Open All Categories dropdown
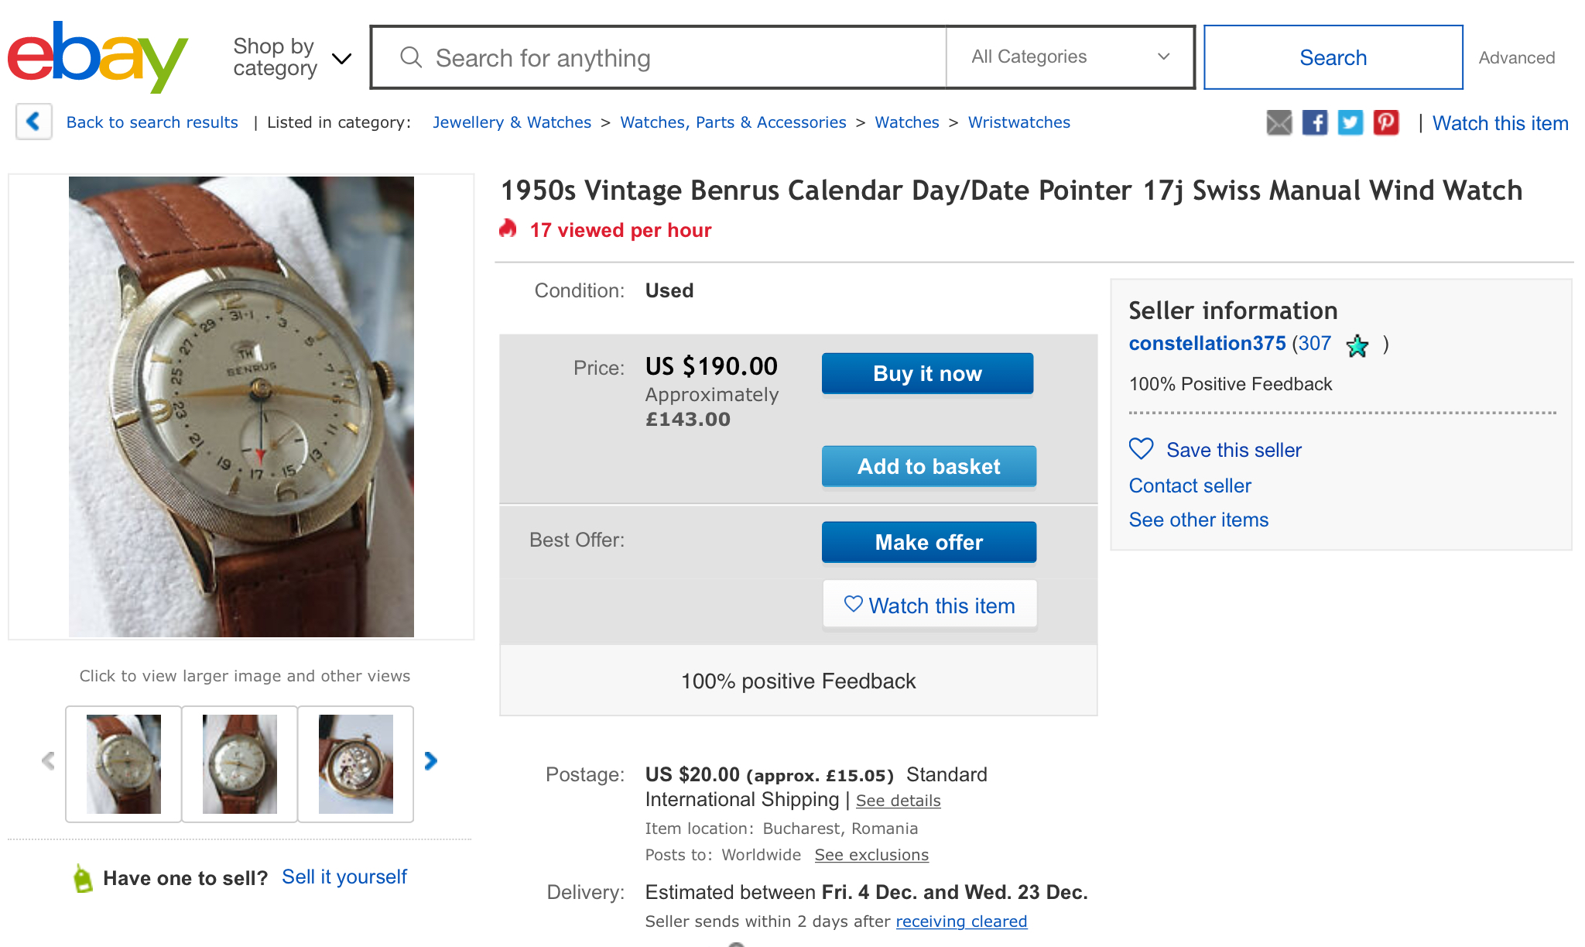This screenshot has width=1585, height=947. point(1070,57)
